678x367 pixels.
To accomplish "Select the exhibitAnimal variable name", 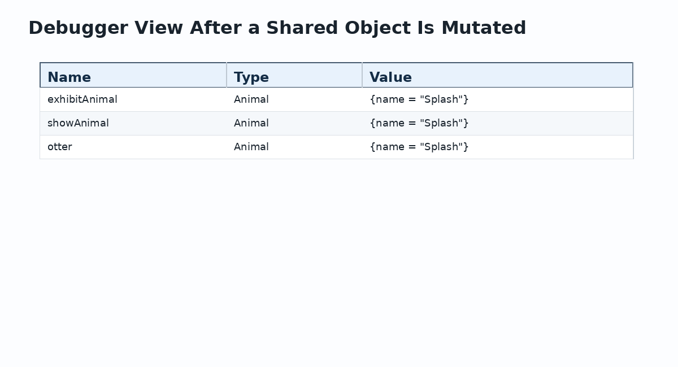I will [82, 99].
